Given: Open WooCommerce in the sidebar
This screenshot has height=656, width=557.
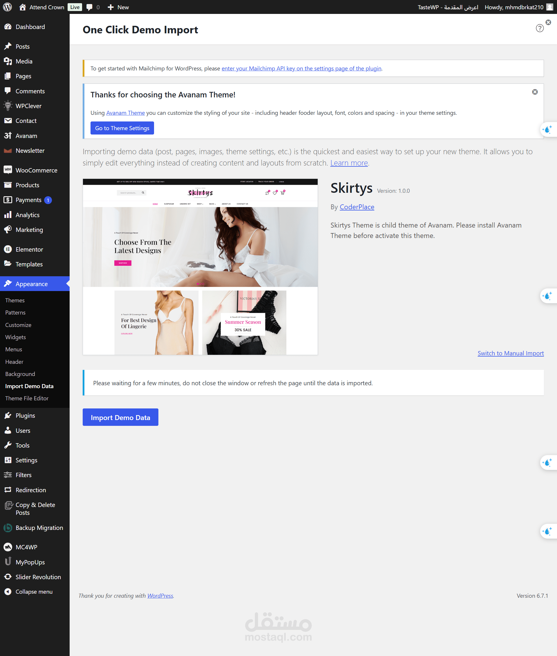Looking at the screenshot, I should point(36,170).
